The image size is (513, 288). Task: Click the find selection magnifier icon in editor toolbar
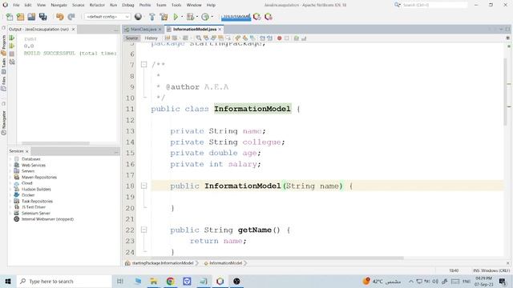tap(199, 38)
